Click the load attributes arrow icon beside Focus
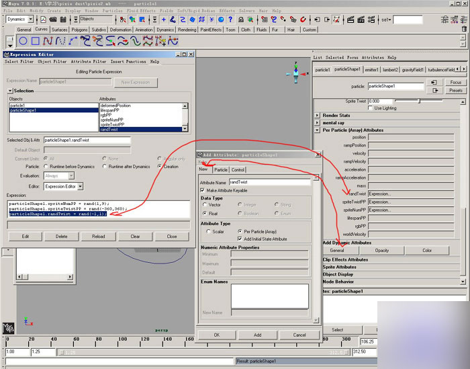This screenshot has width=470, height=369. coord(434,82)
